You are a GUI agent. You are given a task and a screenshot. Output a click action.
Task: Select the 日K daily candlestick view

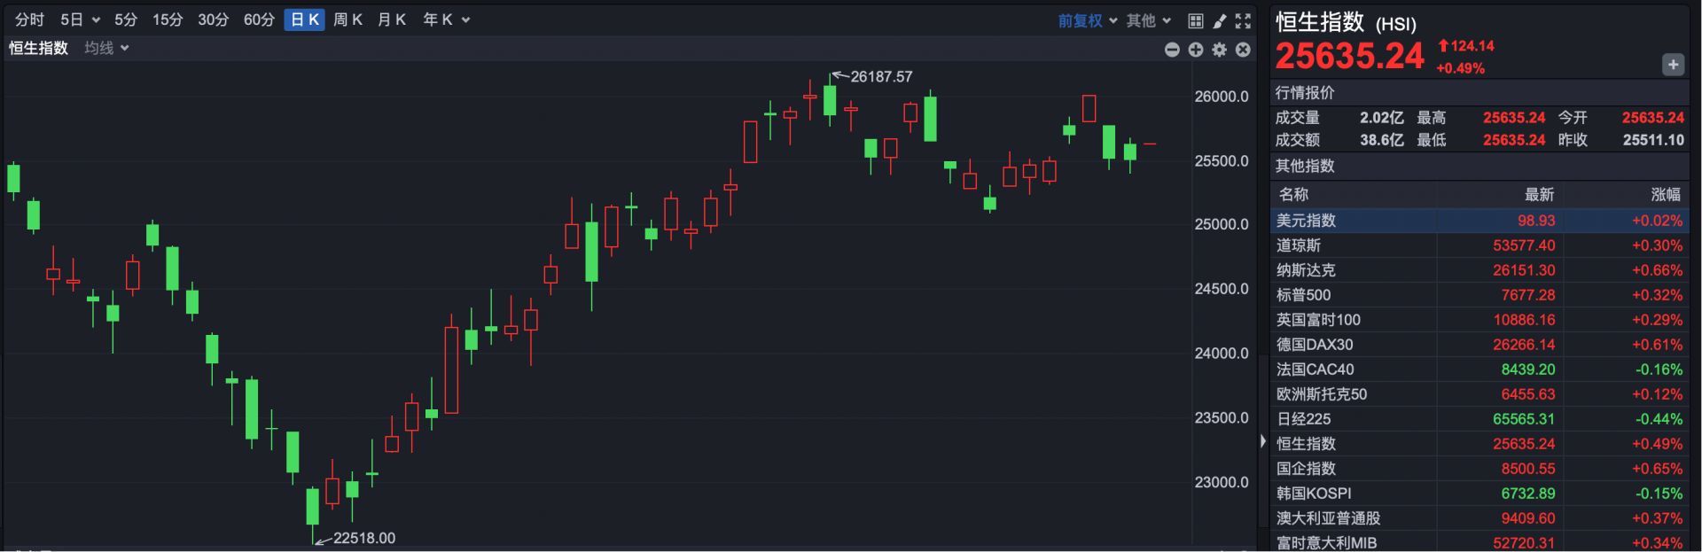(305, 19)
